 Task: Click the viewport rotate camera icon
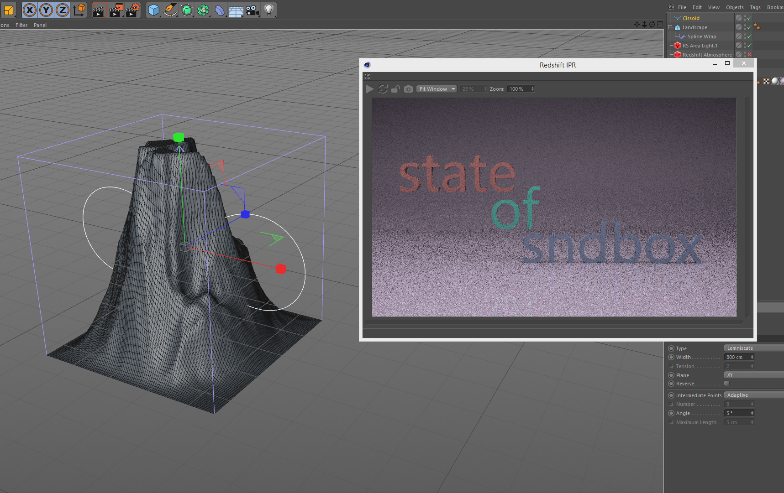[652, 25]
